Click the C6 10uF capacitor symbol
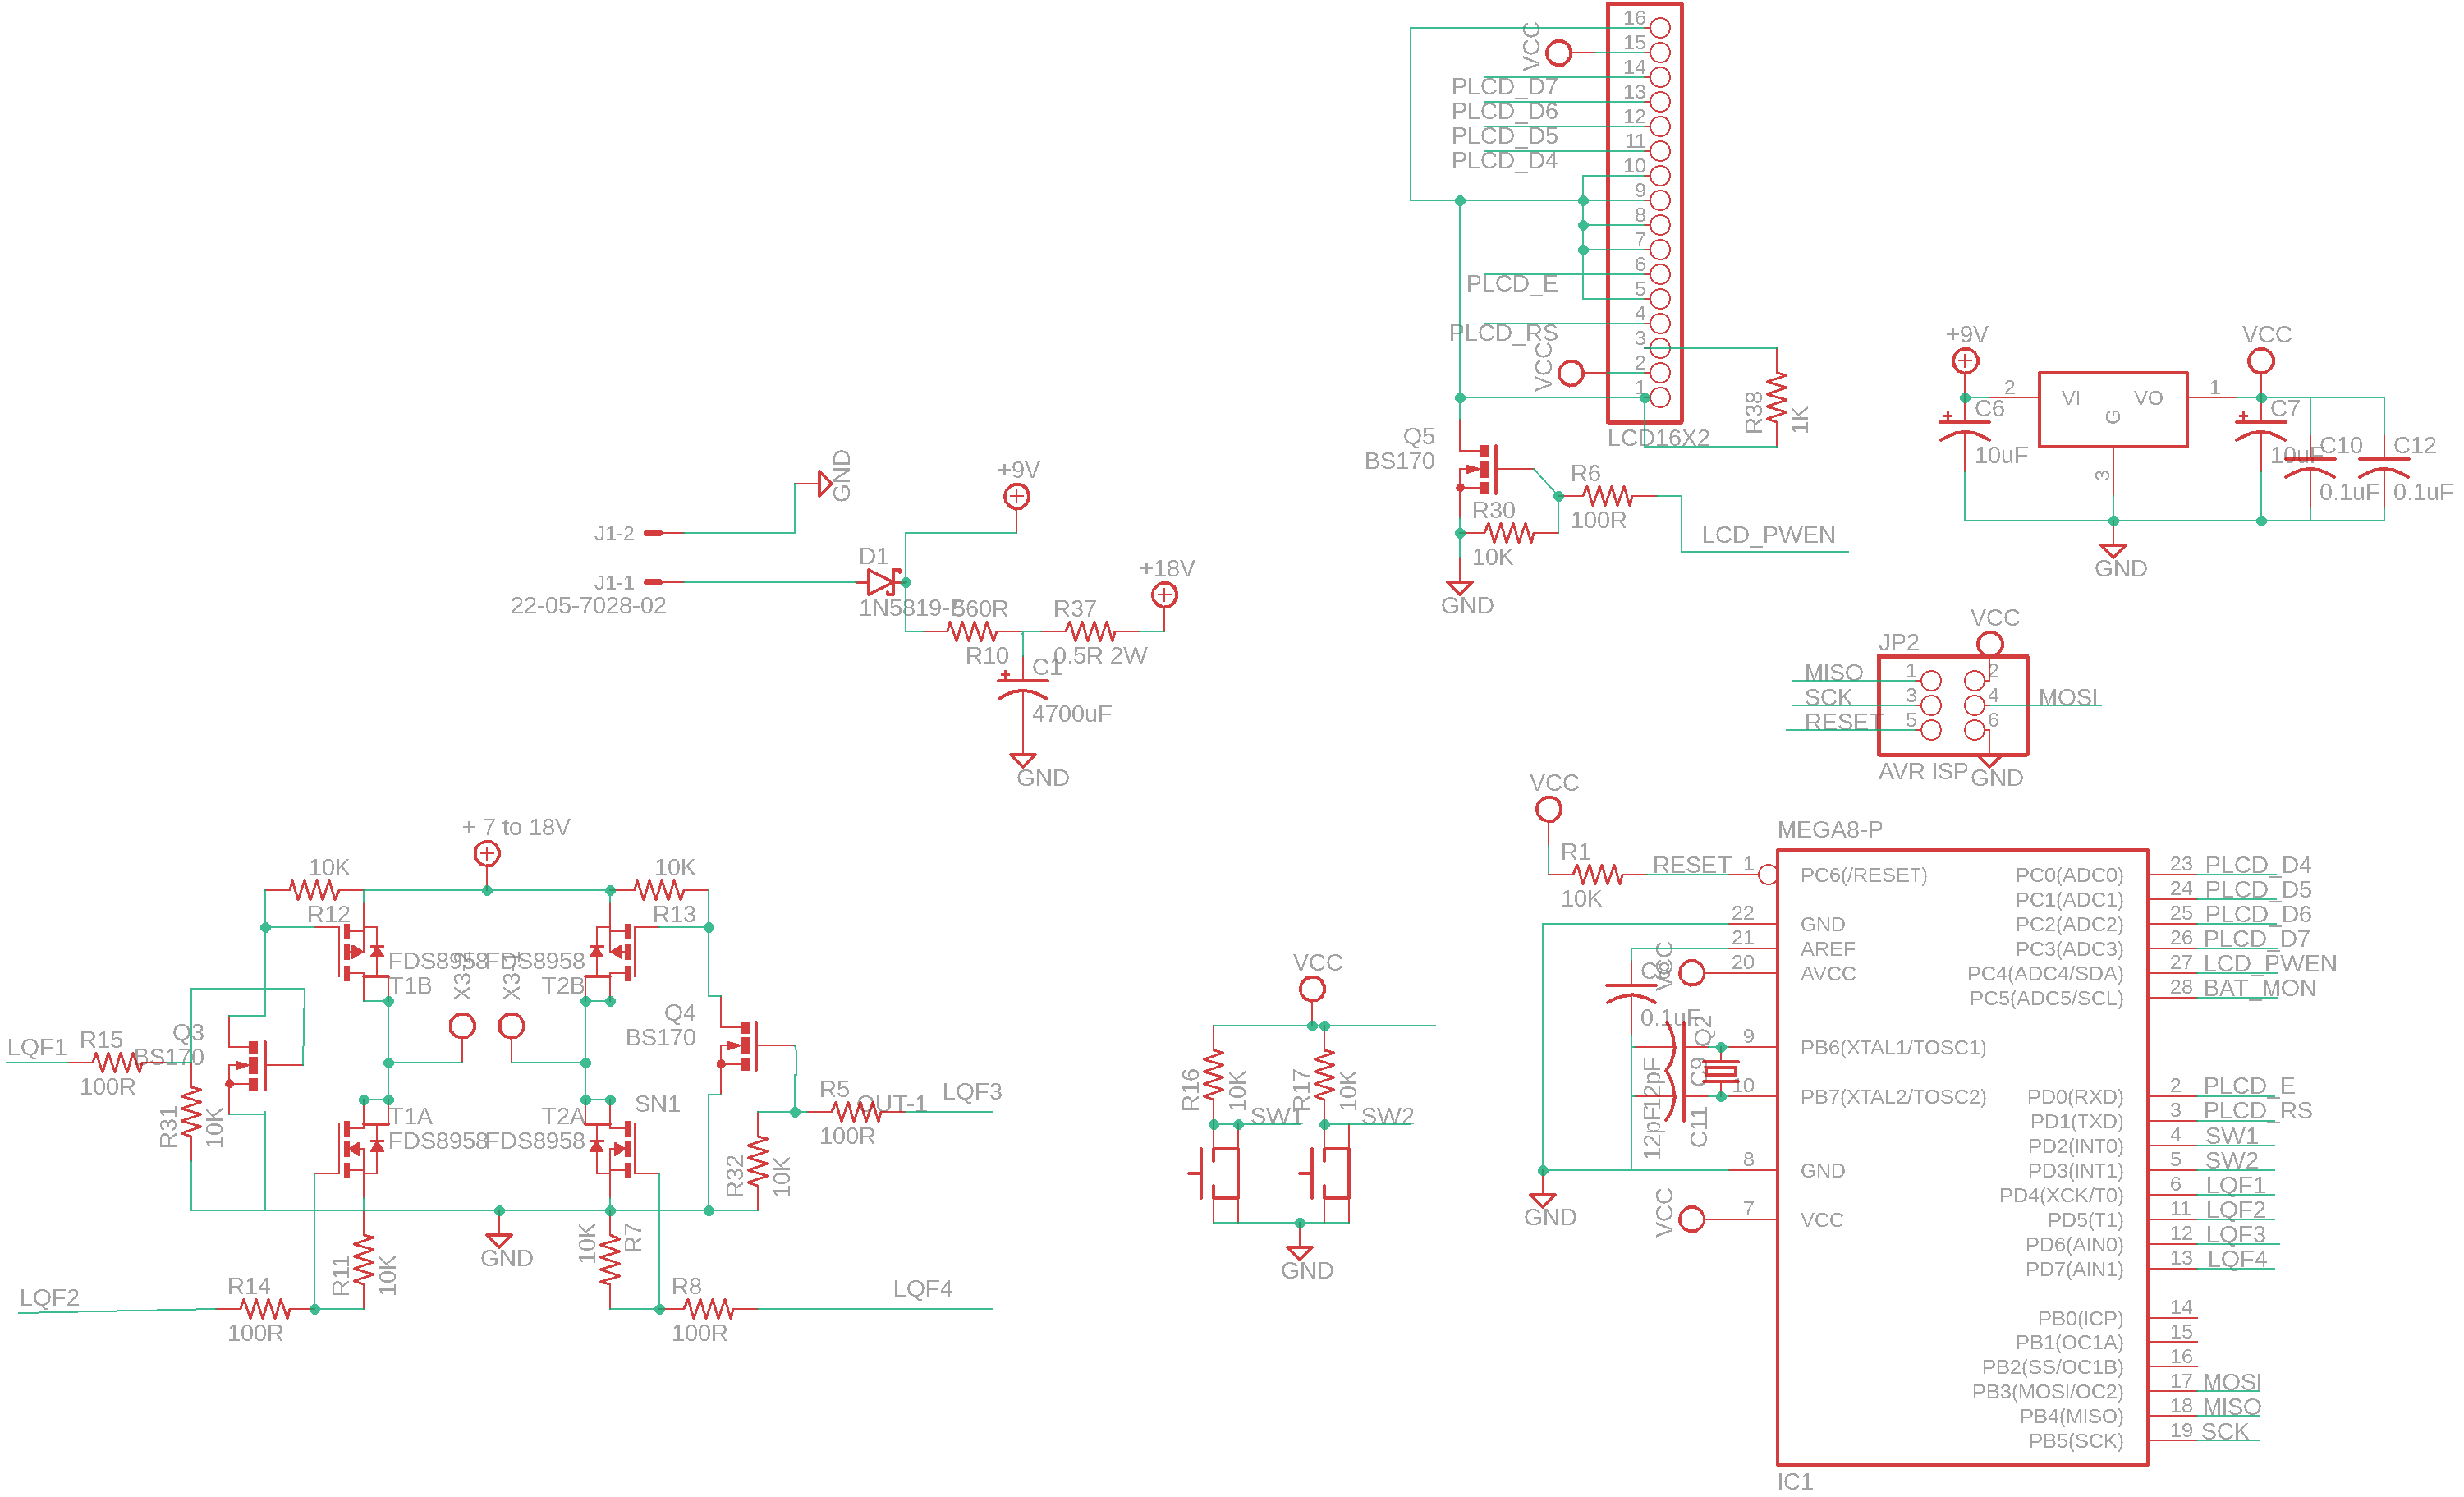This screenshot has height=1497, width=2464. pos(1965,426)
